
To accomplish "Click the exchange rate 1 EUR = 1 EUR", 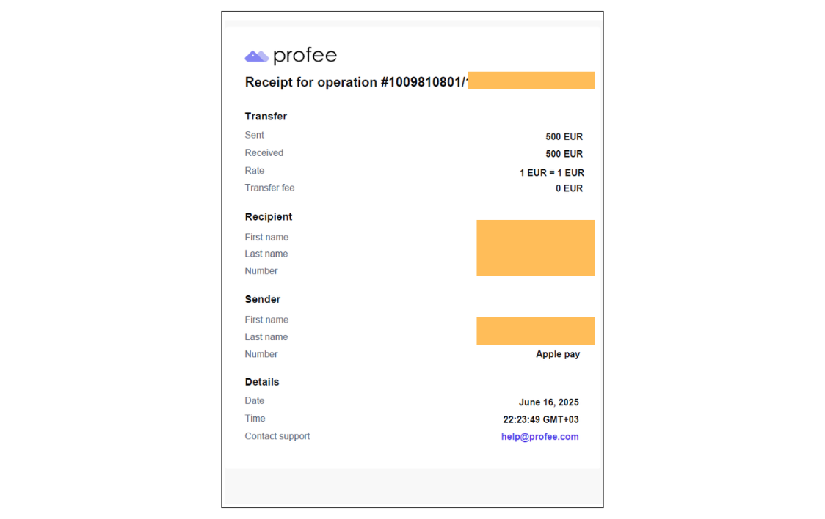I will 551,172.
